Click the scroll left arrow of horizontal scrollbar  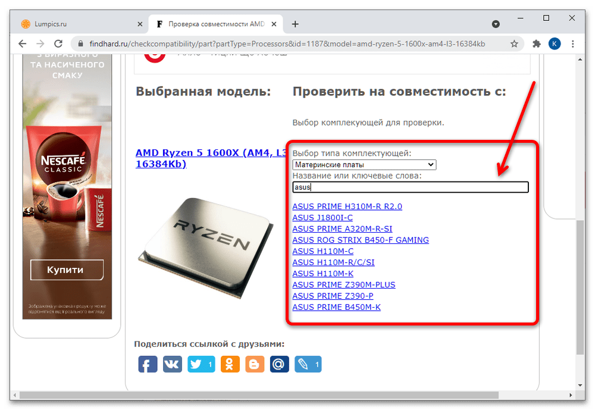tap(15, 395)
